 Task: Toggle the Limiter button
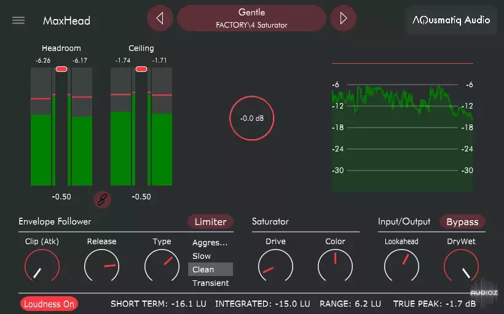[211, 221]
